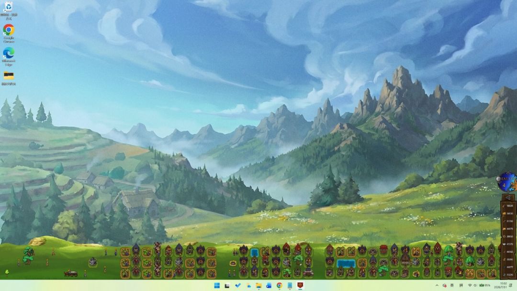Open the cloud files icon in taskbar
The image size is (517, 291).
(x=248, y=285)
